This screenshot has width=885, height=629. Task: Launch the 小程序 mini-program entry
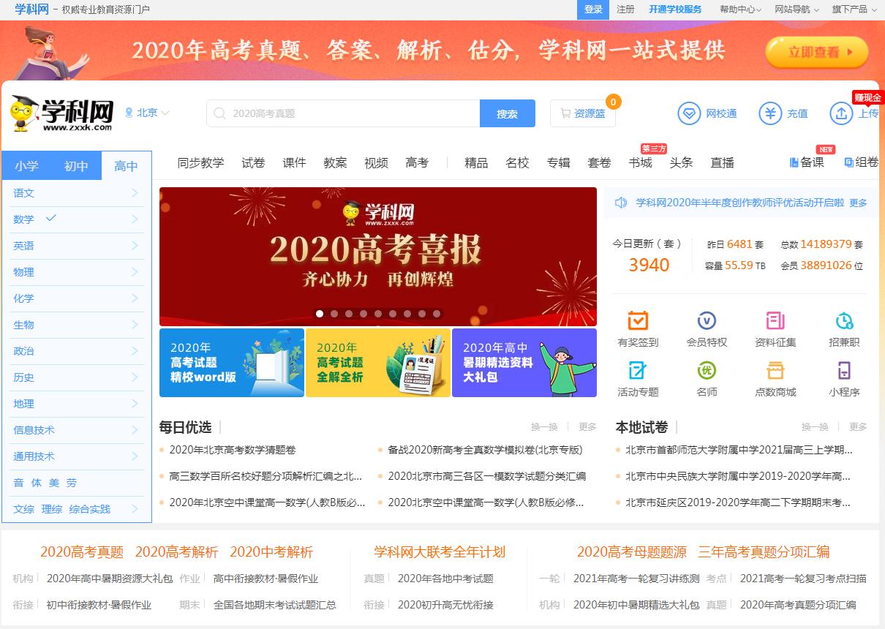point(843,377)
